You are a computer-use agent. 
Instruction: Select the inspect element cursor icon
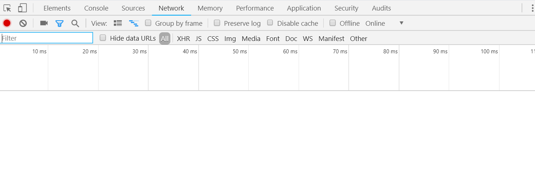pyautogui.click(x=7, y=8)
